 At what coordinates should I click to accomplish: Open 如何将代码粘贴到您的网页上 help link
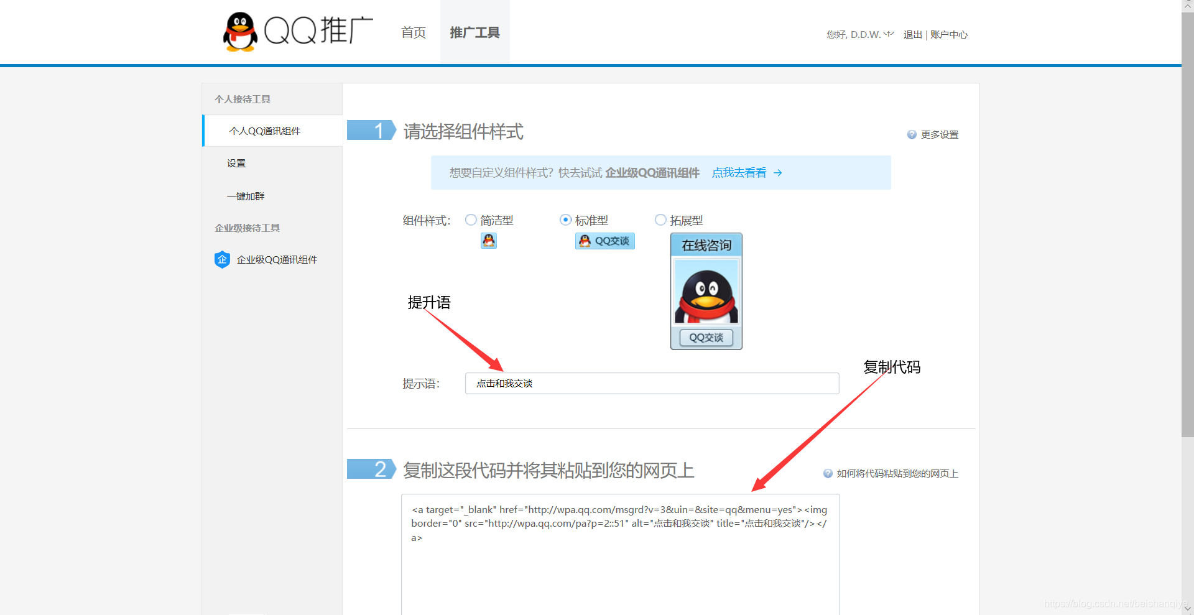pyautogui.click(x=897, y=474)
